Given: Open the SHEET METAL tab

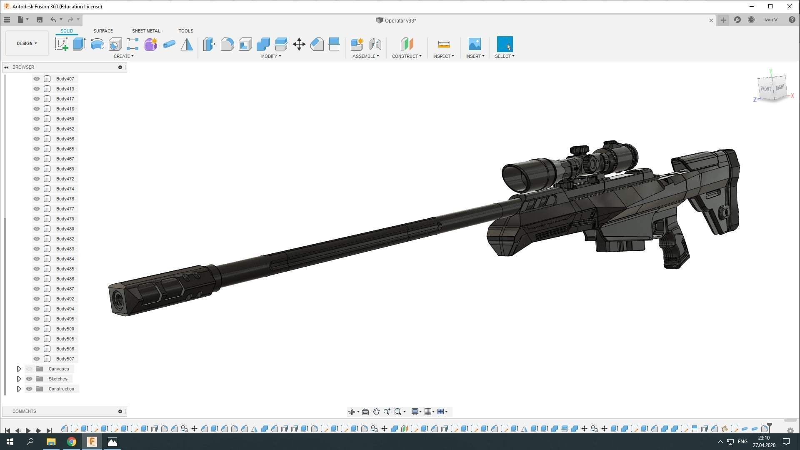Looking at the screenshot, I should point(146,31).
